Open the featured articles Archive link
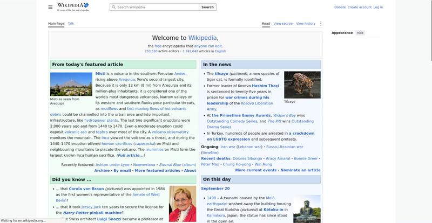Image resolution: width=432 pixels, height=223 pixels. [102, 170]
